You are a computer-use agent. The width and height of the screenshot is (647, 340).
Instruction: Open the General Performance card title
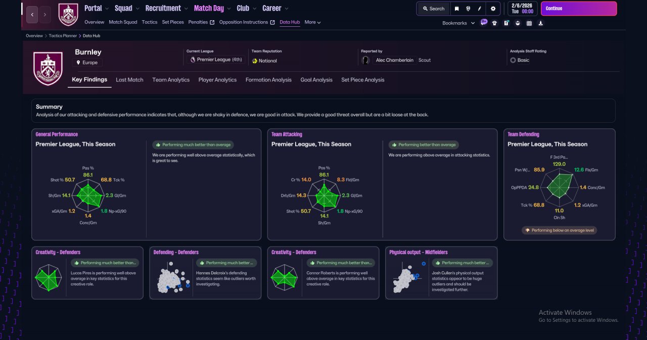pos(57,134)
